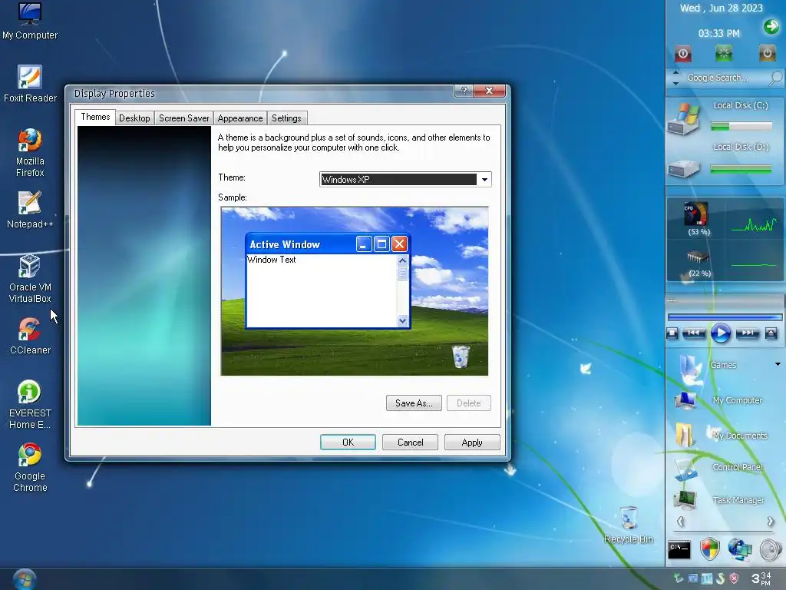
Task: Expand the Games dropdown arrow in sidebar
Action: point(778,364)
